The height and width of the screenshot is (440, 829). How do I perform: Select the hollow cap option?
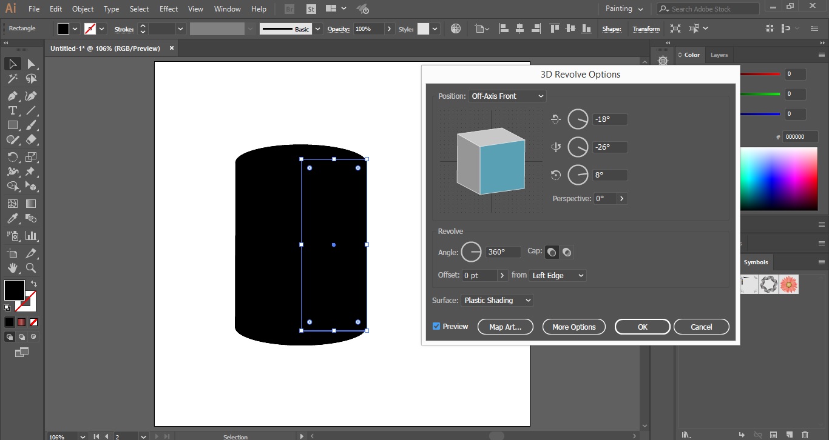pos(567,252)
